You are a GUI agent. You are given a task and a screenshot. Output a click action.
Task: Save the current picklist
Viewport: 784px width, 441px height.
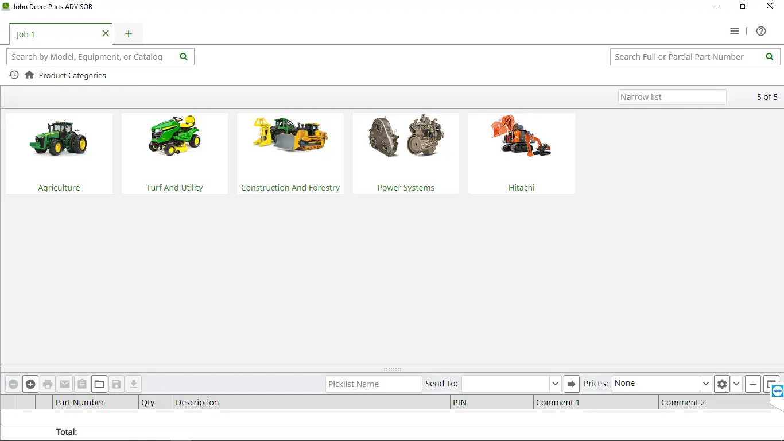click(117, 384)
